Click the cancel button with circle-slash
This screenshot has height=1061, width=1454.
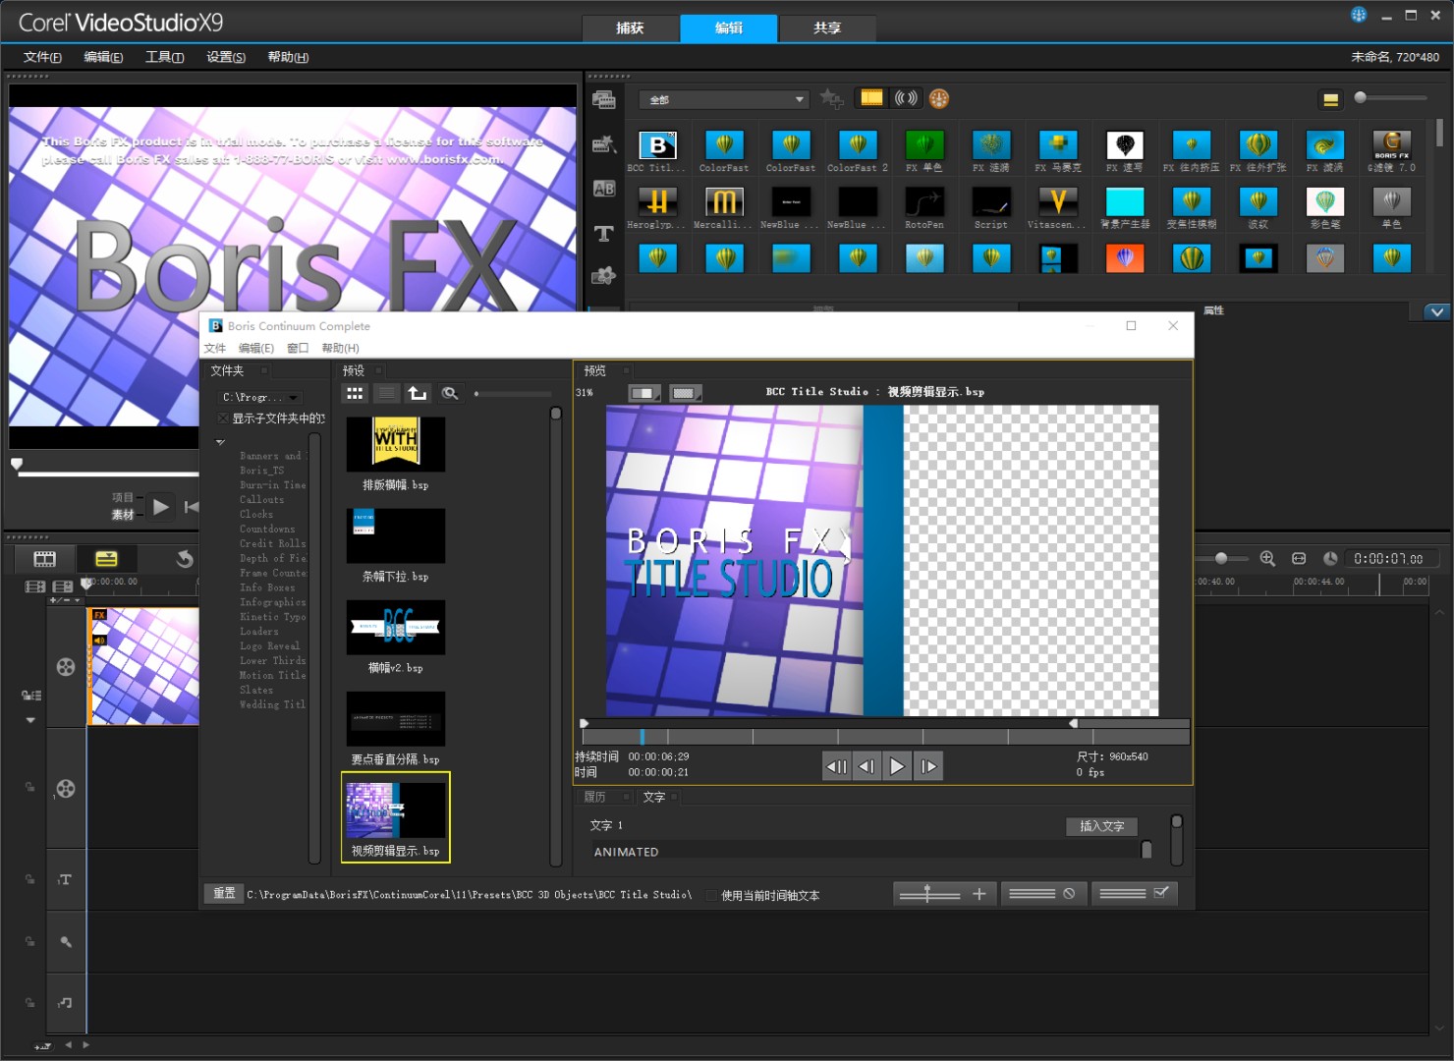pyautogui.click(x=1042, y=893)
